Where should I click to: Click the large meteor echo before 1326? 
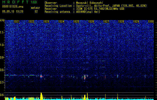click(x=85, y=77)
